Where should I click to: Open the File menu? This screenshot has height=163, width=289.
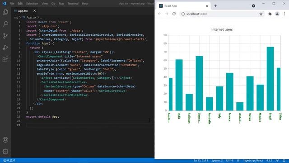[12, 4]
